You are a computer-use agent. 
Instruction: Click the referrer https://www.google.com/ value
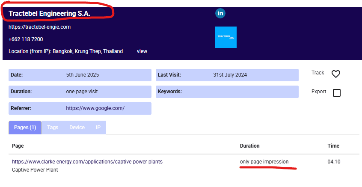[x=95, y=108]
